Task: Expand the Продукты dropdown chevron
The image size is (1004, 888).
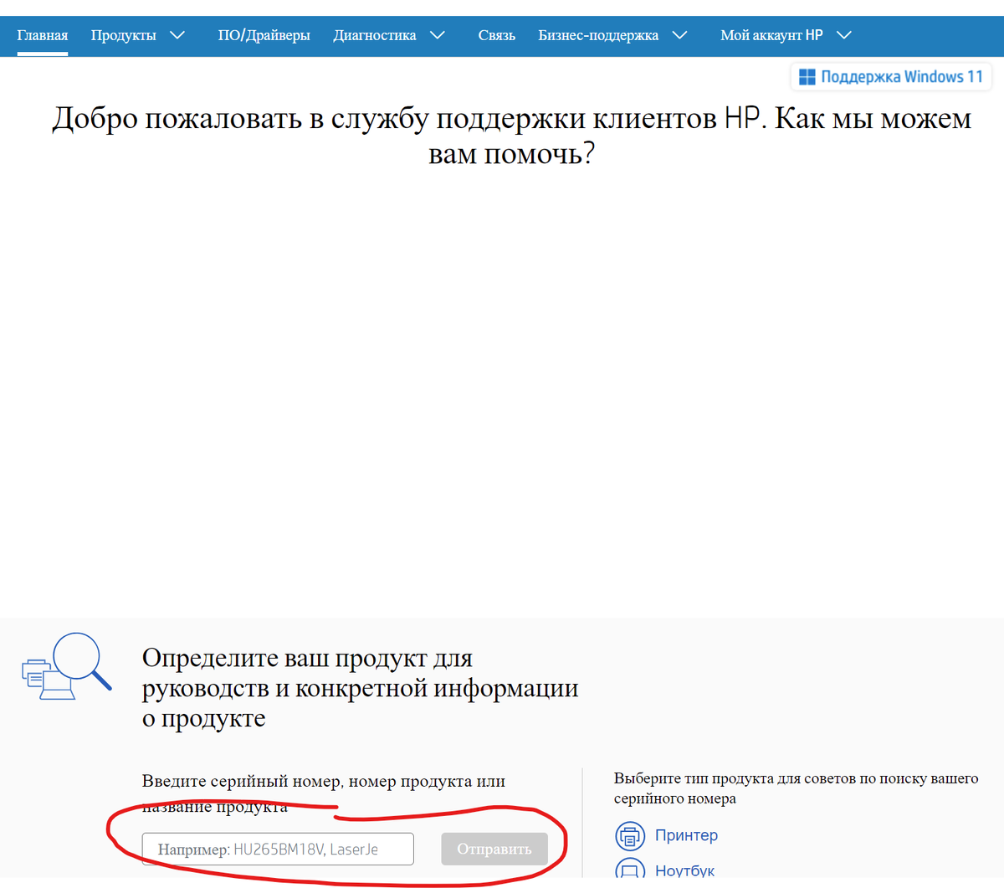Action: click(x=177, y=35)
